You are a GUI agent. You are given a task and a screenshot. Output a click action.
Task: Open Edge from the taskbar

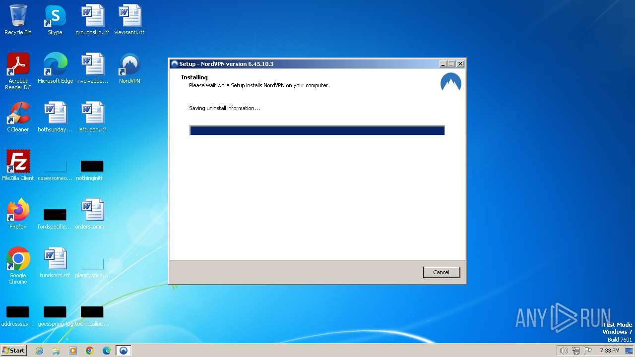click(x=107, y=351)
